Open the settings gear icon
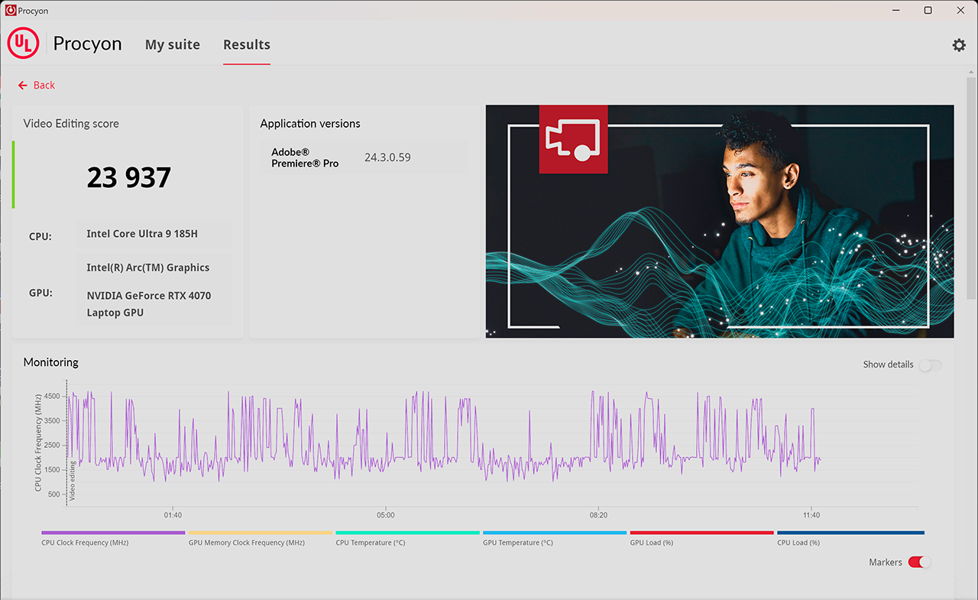Image resolution: width=978 pixels, height=600 pixels. 959,45
